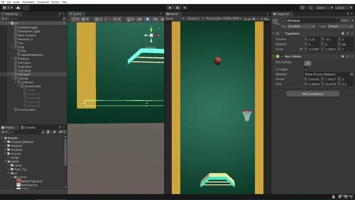
Task: Toggle the AltCubuk active checkbox
Action: (x=283, y=21)
